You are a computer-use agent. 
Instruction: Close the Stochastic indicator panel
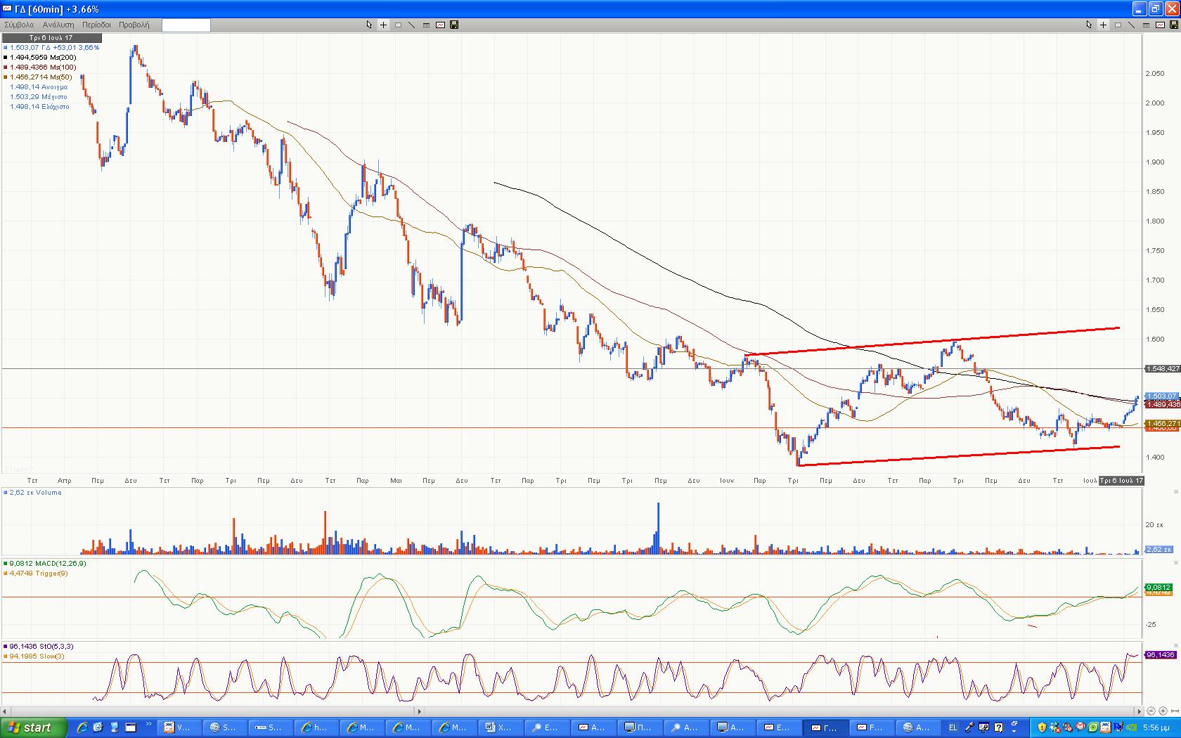pos(1175,647)
